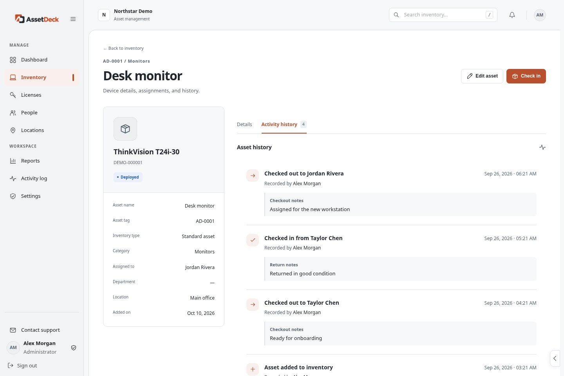Go to Dashboard in the sidebar
Viewport: 564px width, 376px height.
(42, 60)
